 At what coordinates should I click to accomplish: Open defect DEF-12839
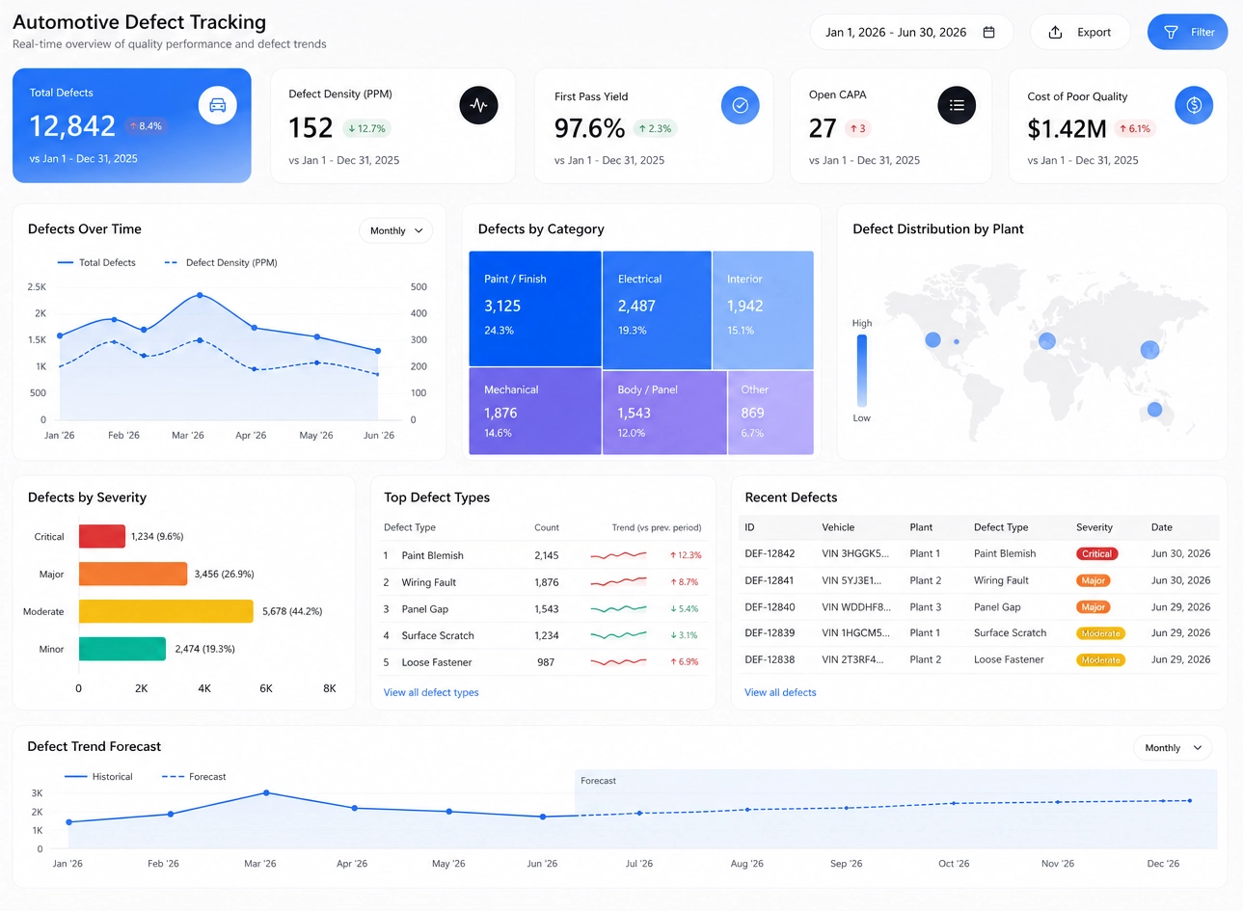[770, 632]
